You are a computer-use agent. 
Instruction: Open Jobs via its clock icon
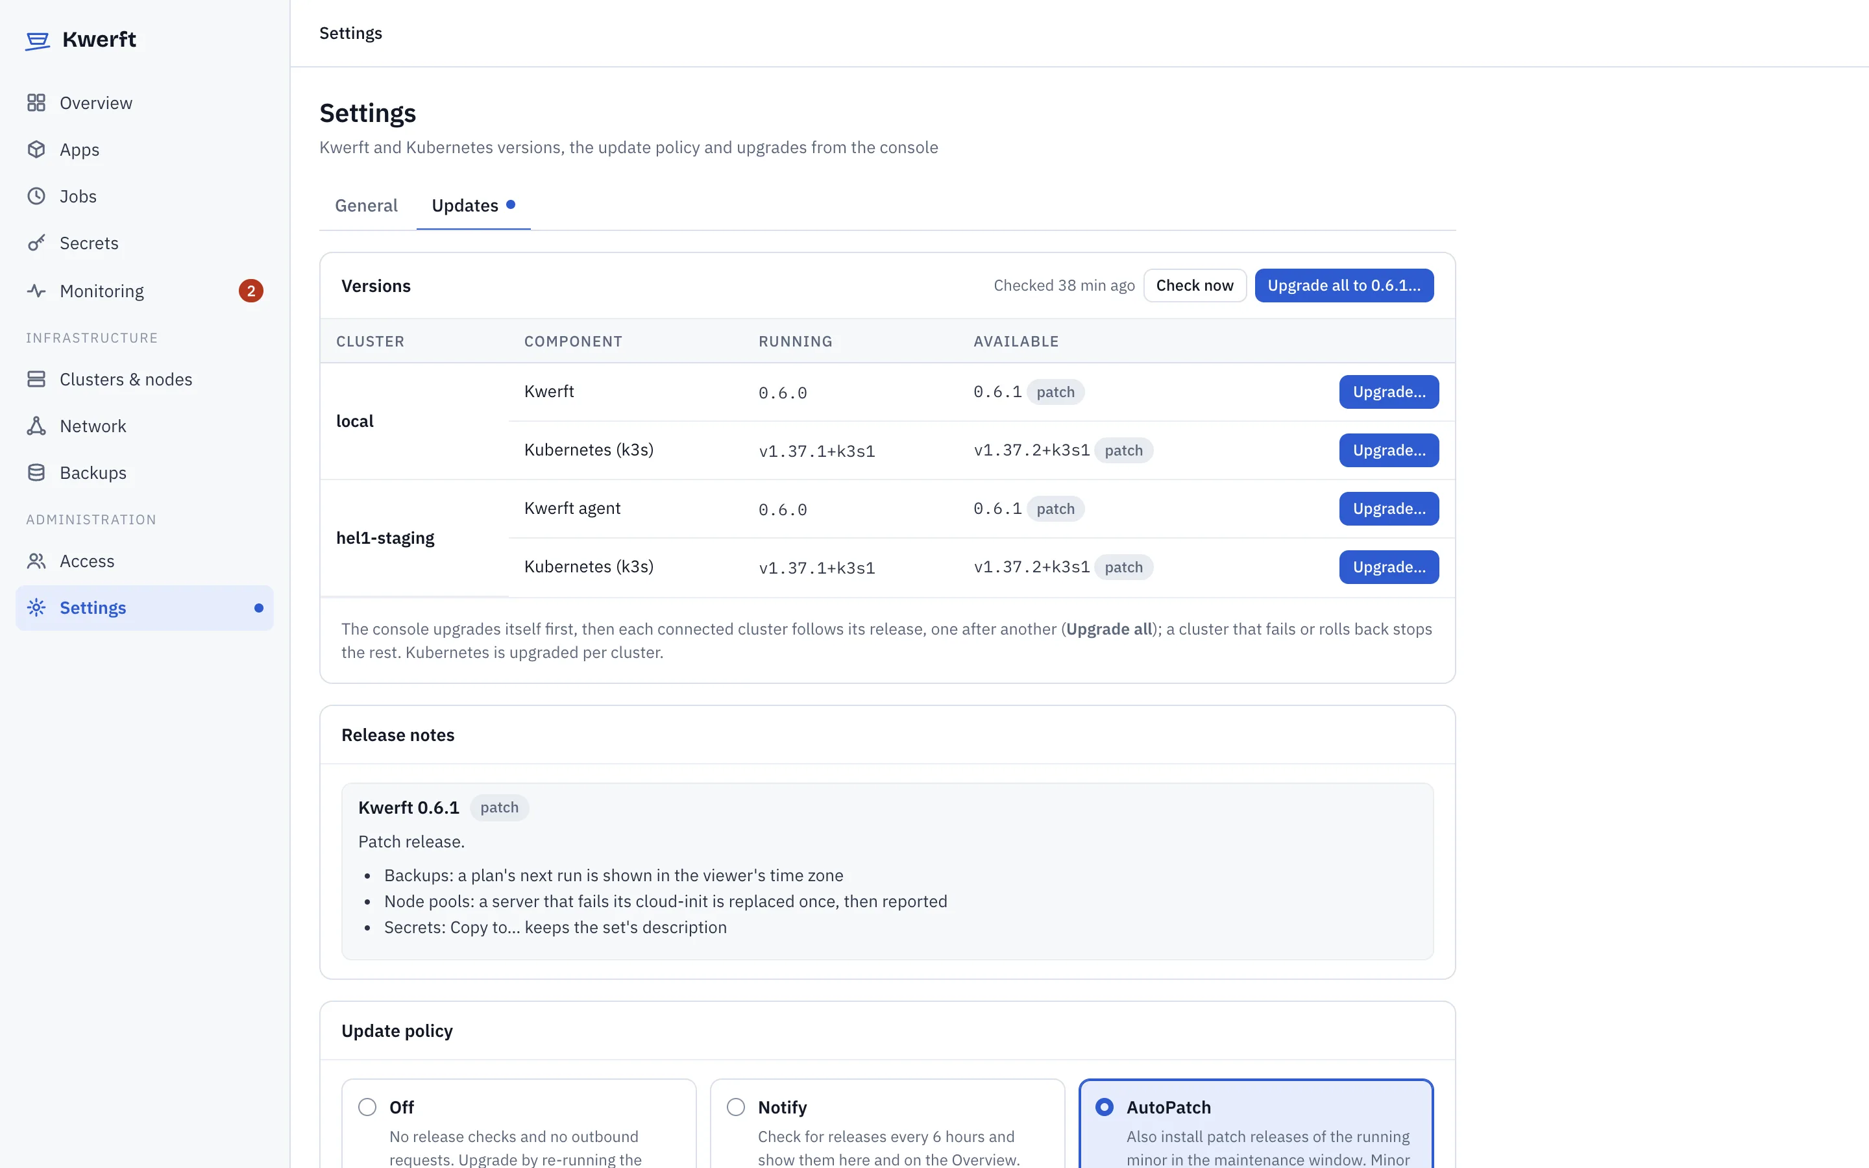(x=36, y=196)
